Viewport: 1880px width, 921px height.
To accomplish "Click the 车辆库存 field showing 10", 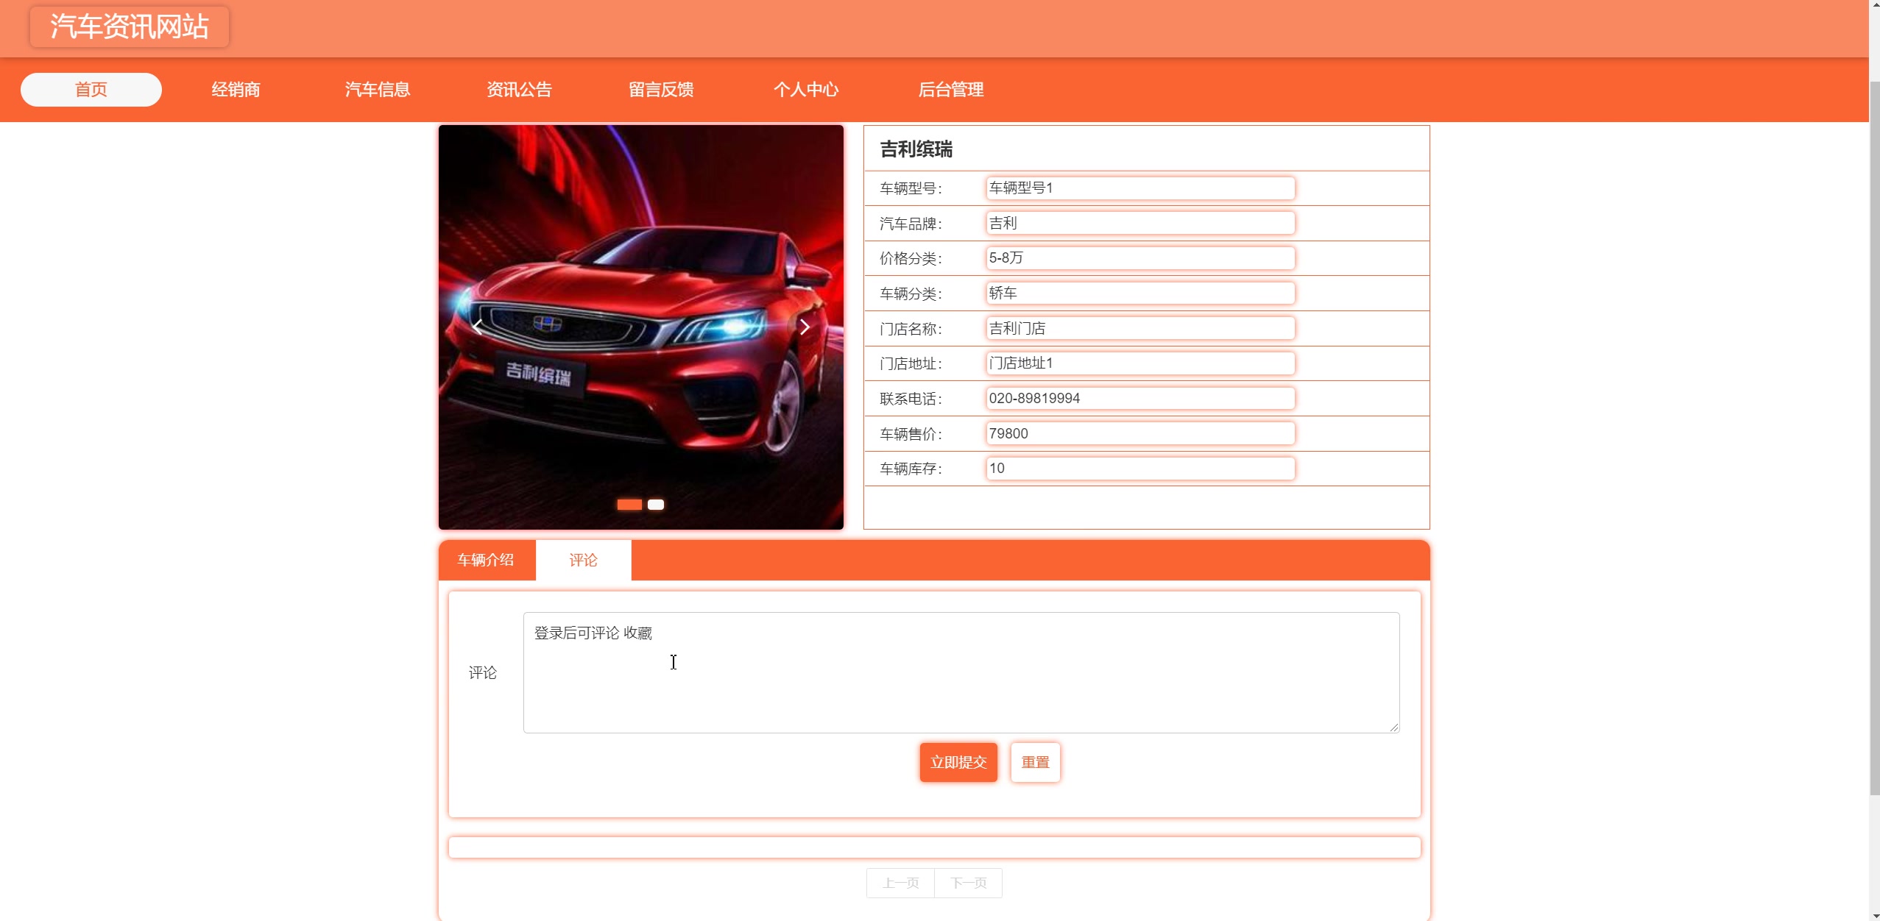I will point(1140,469).
